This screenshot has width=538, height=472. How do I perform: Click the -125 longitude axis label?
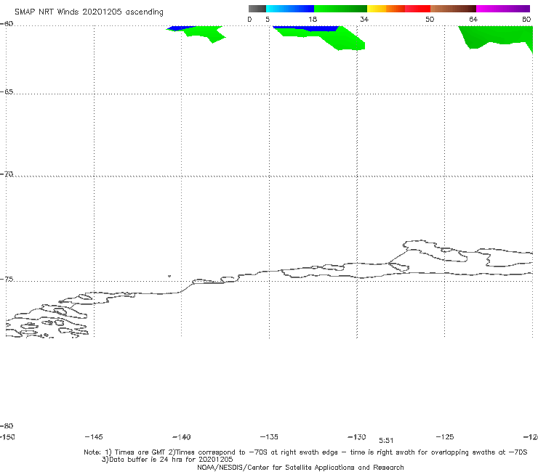[445, 436]
